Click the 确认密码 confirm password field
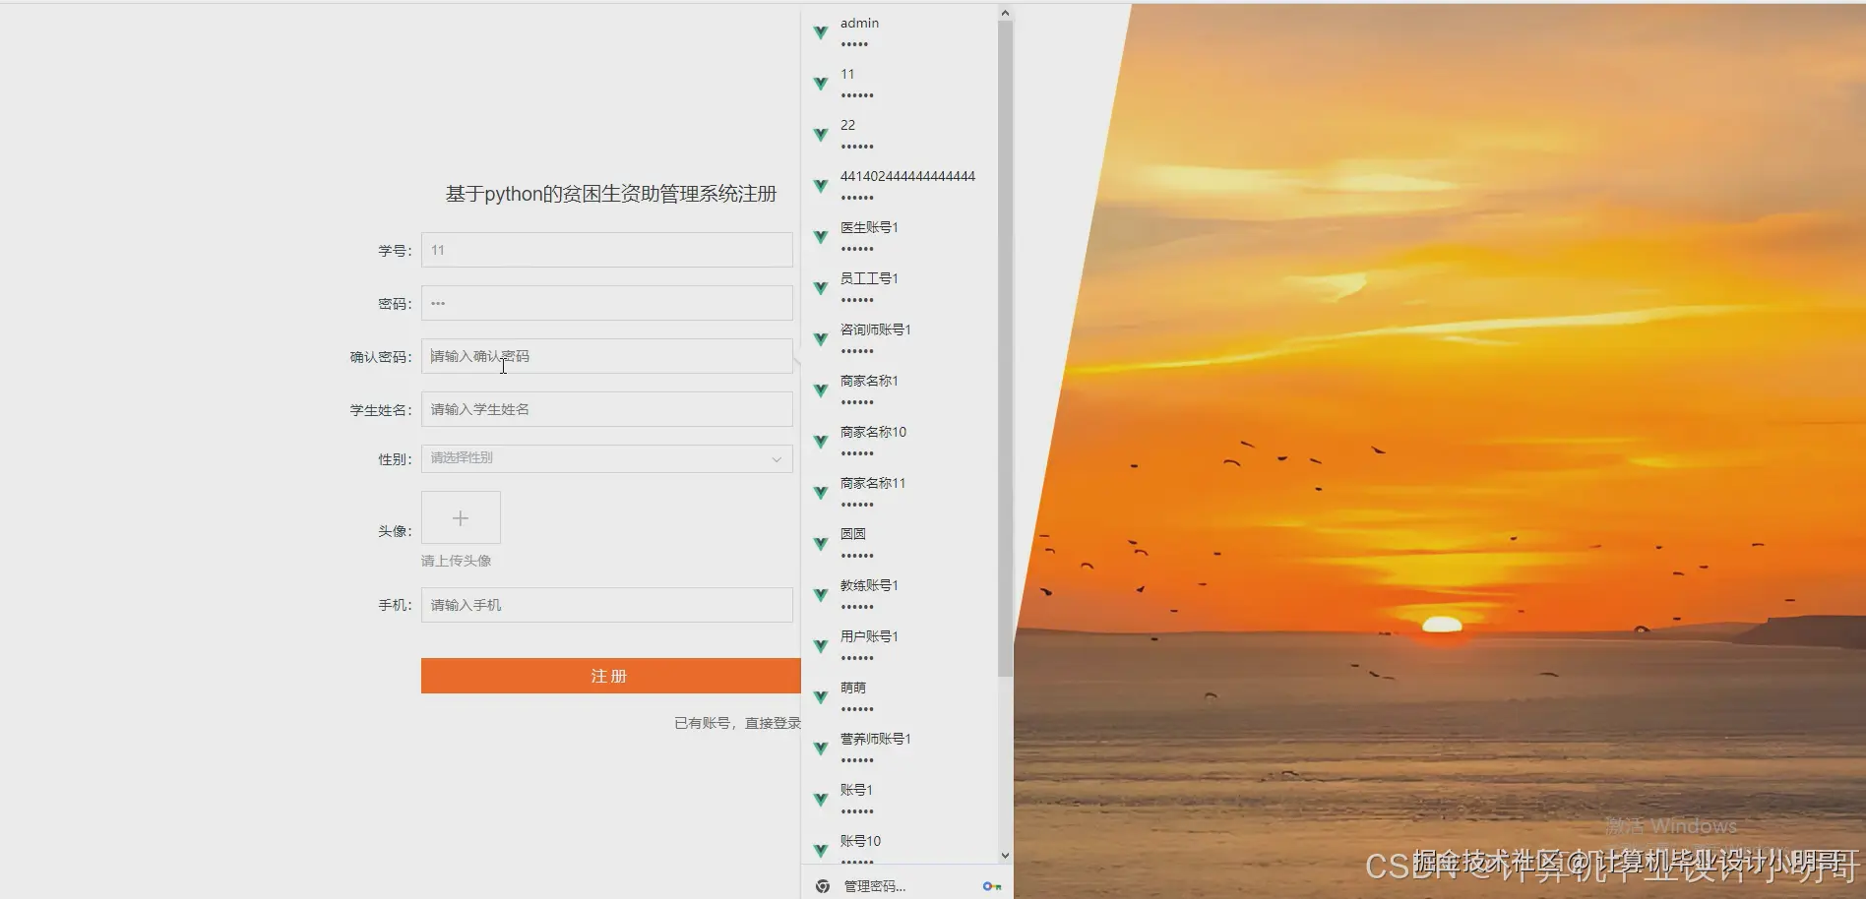This screenshot has width=1866, height=899. click(606, 356)
